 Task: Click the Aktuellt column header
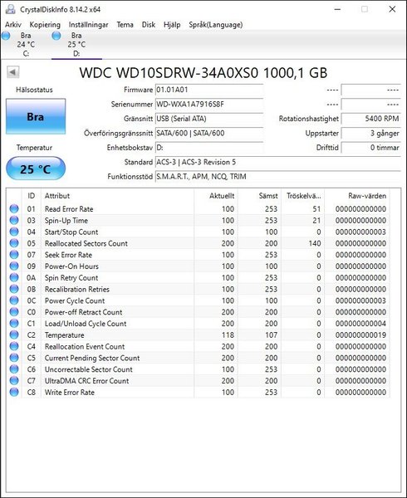[x=216, y=196]
